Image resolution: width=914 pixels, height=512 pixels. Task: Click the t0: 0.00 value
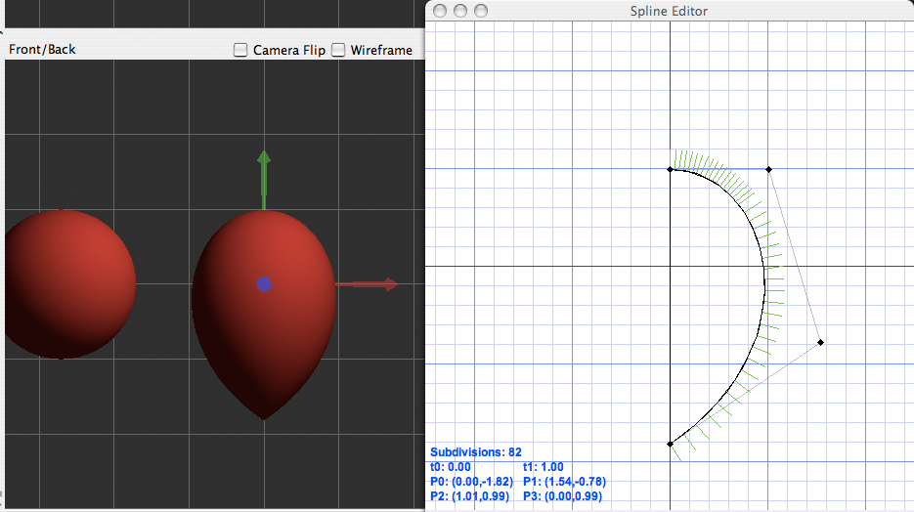coord(454,467)
